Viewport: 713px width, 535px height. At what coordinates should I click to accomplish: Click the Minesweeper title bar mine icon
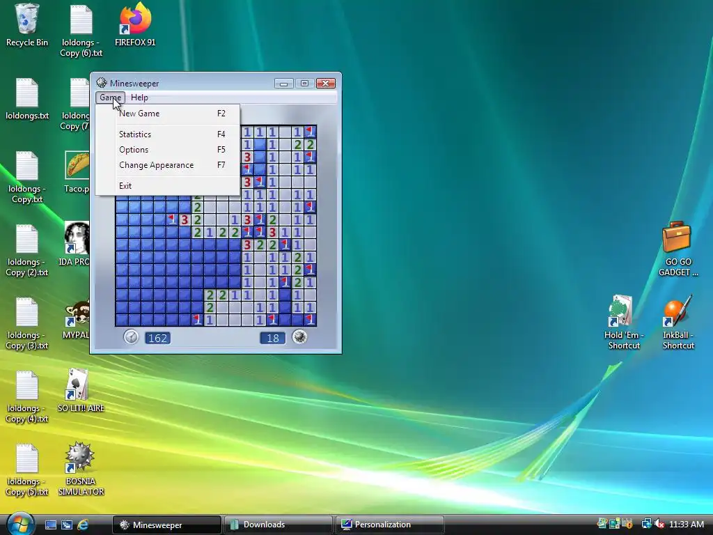click(x=102, y=83)
